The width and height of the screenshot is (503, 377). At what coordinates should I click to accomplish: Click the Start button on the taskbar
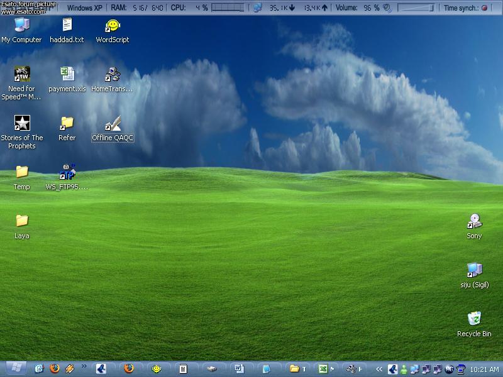coord(14,369)
